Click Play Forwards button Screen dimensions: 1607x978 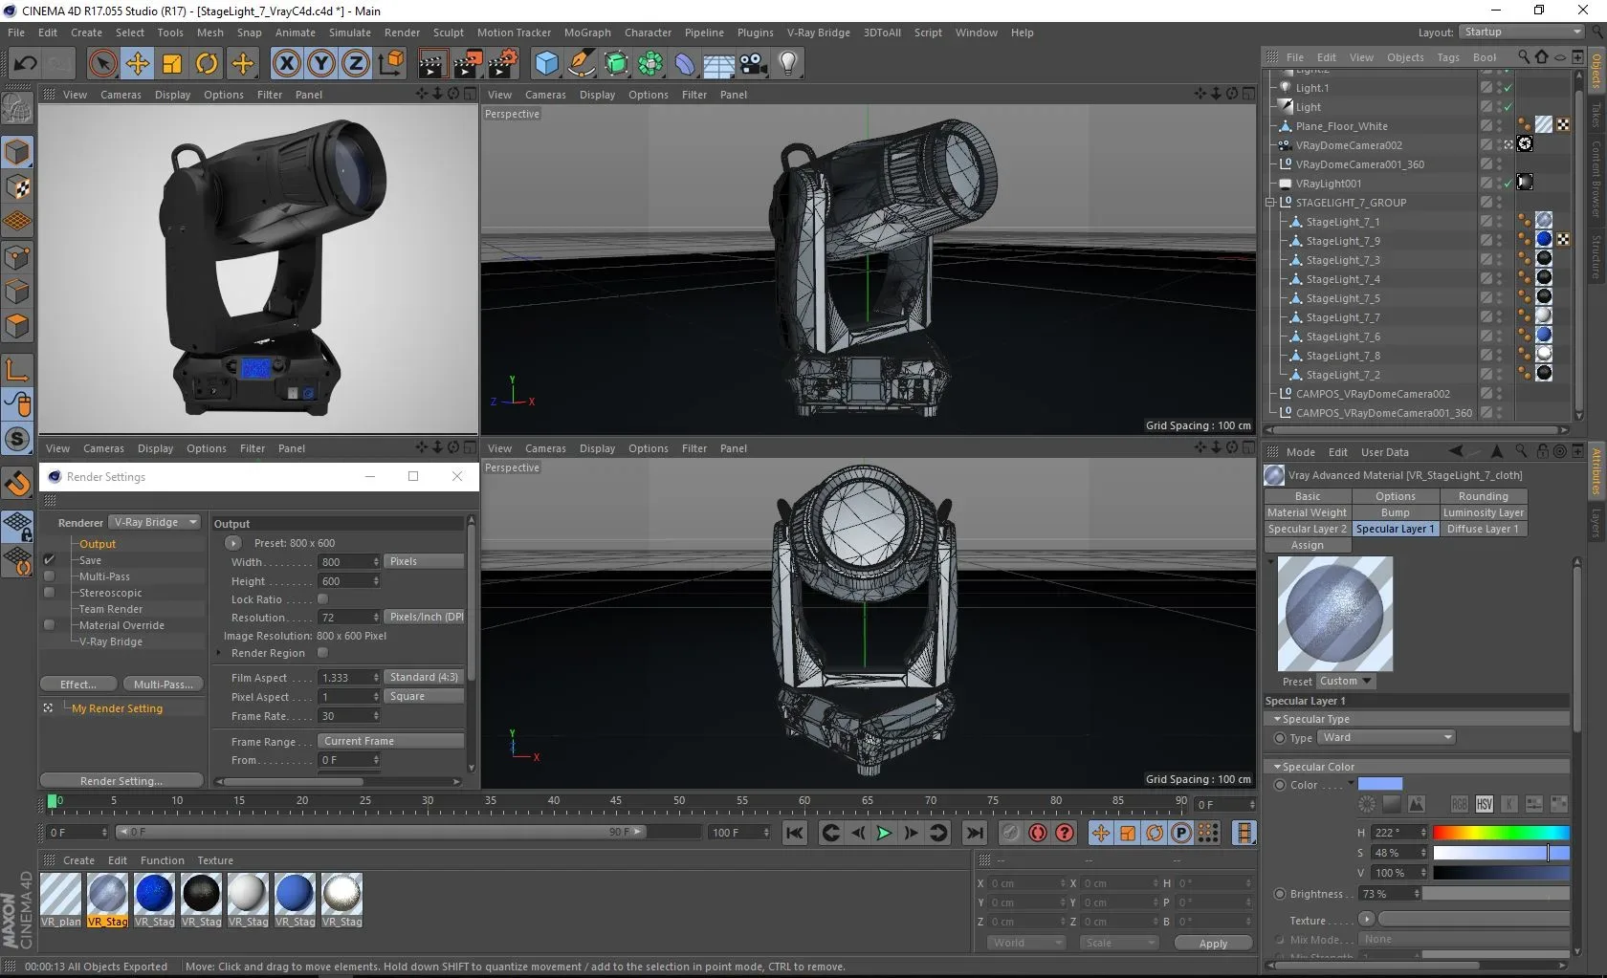(x=884, y=833)
